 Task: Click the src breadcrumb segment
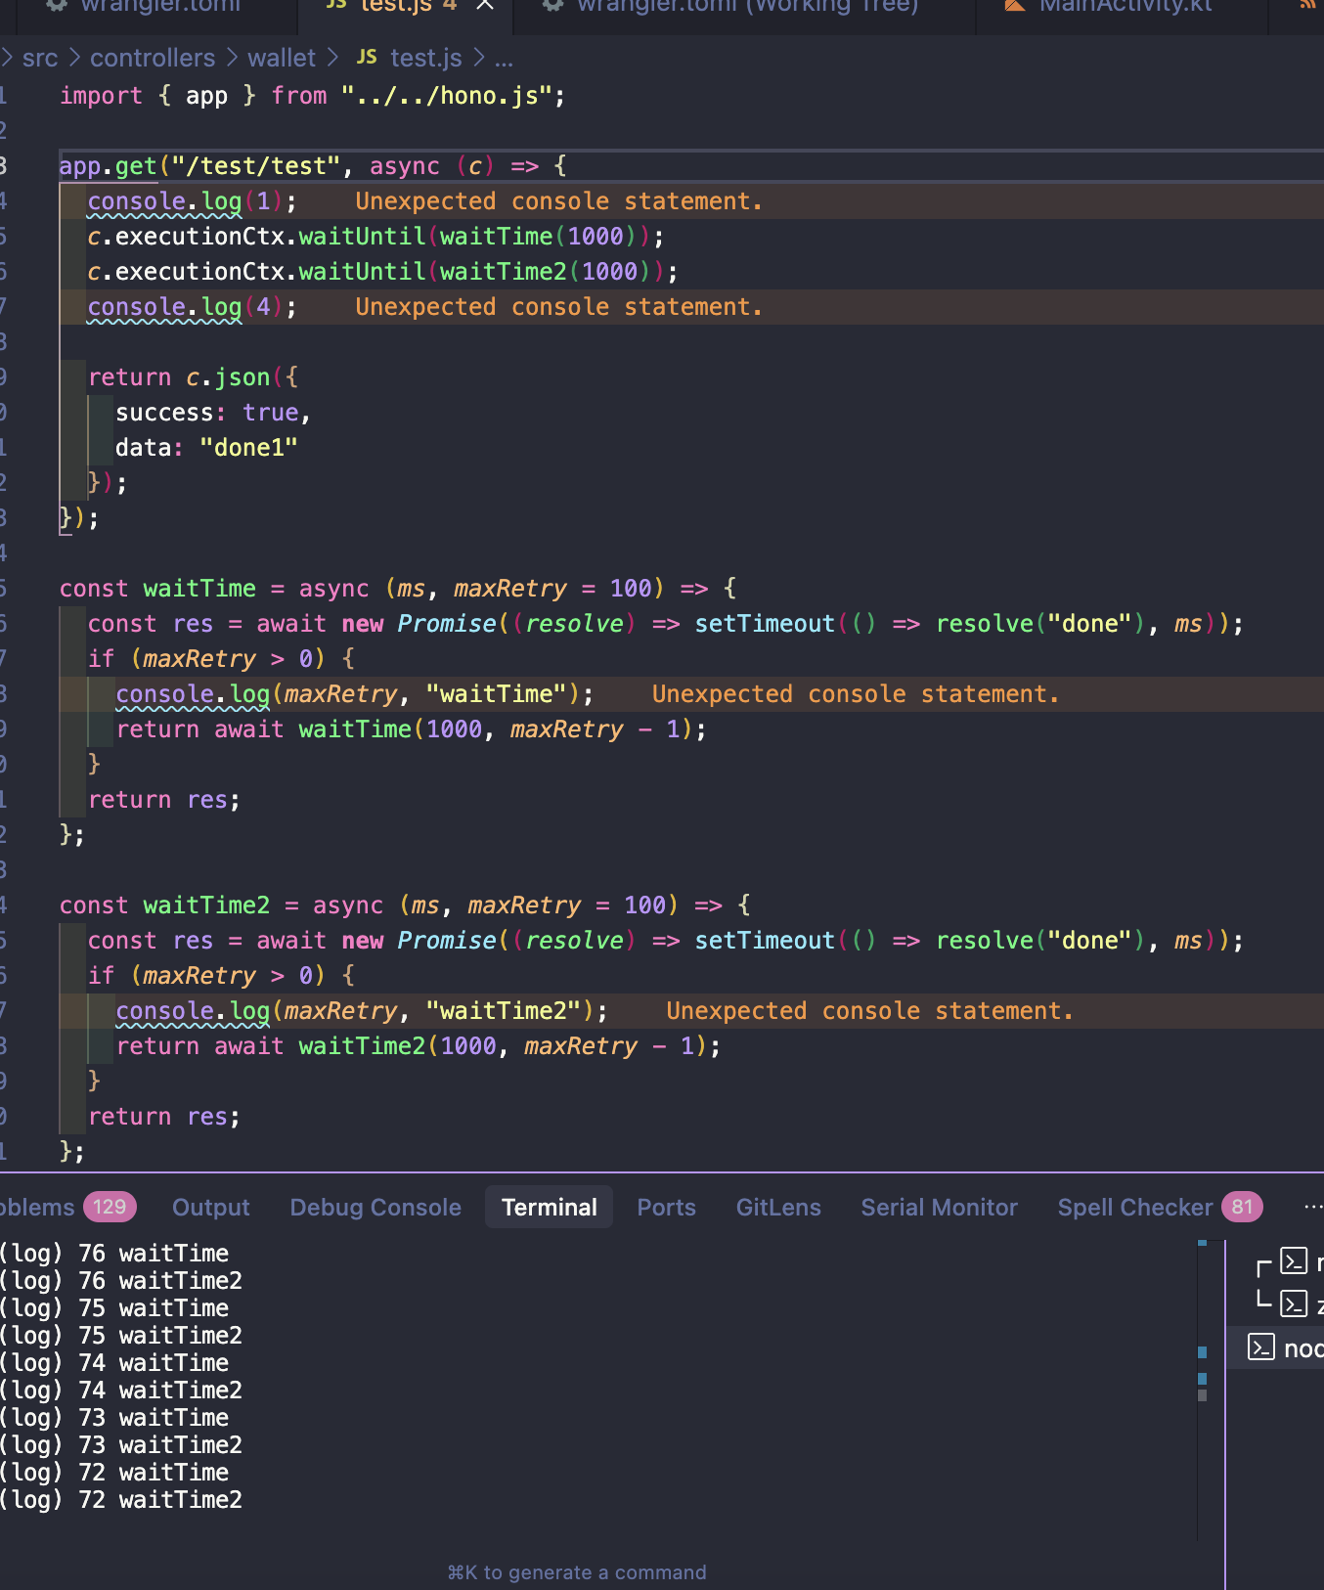[x=40, y=58]
